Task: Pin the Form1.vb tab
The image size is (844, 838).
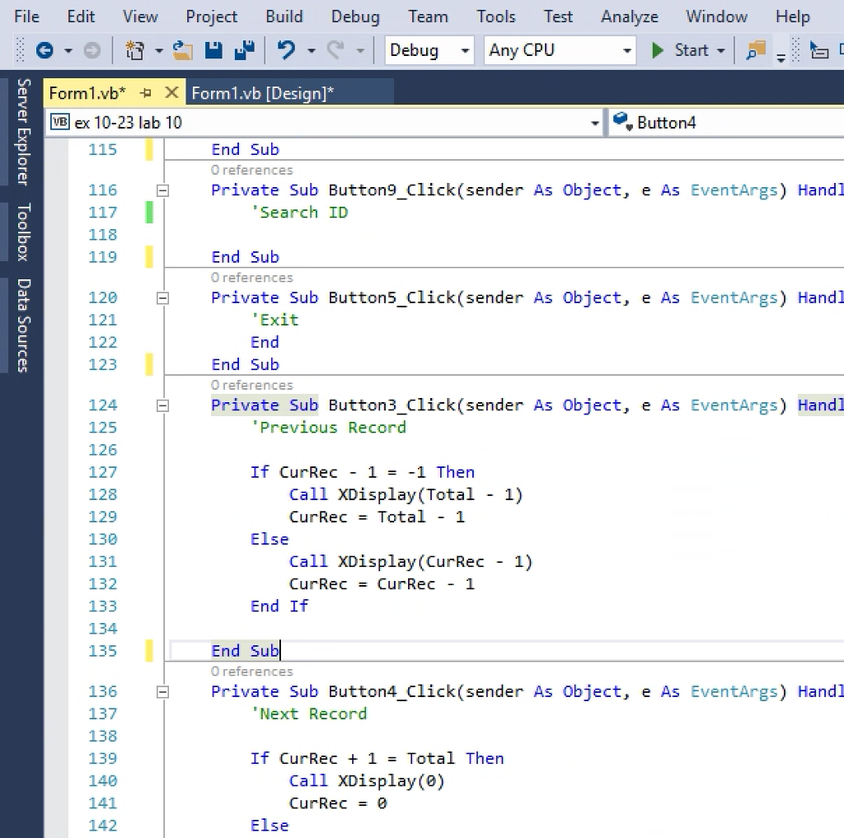Action: (x=146, y=93)
